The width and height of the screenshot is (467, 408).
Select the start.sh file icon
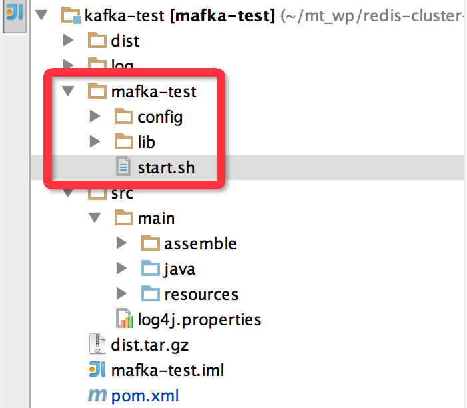(123, 166)
